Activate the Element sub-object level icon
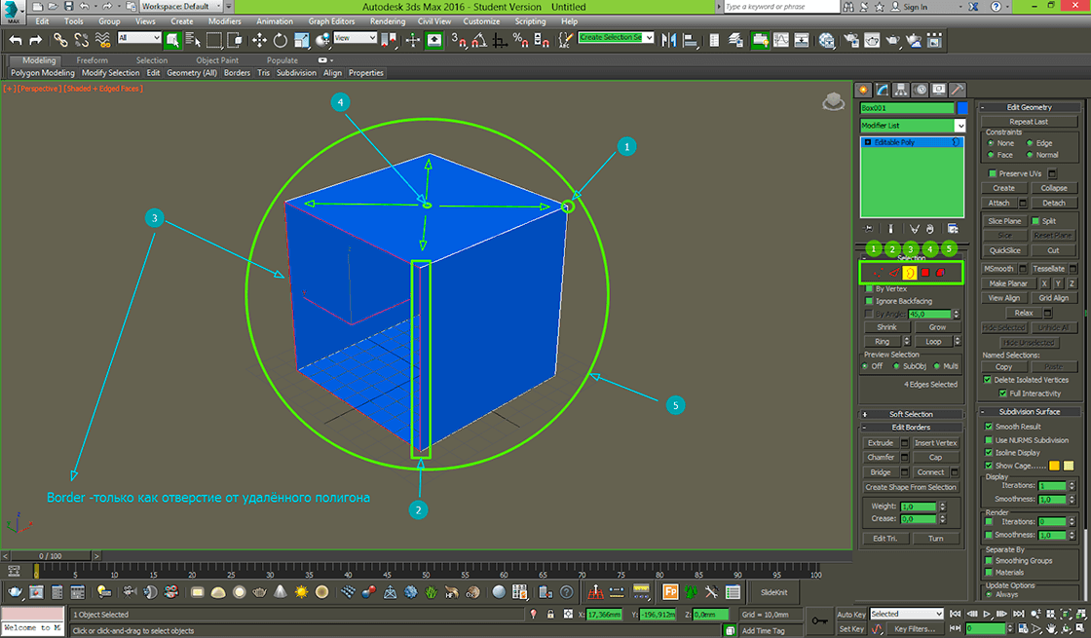Screen dimensions: 1091x638 [x=941, y=273]
